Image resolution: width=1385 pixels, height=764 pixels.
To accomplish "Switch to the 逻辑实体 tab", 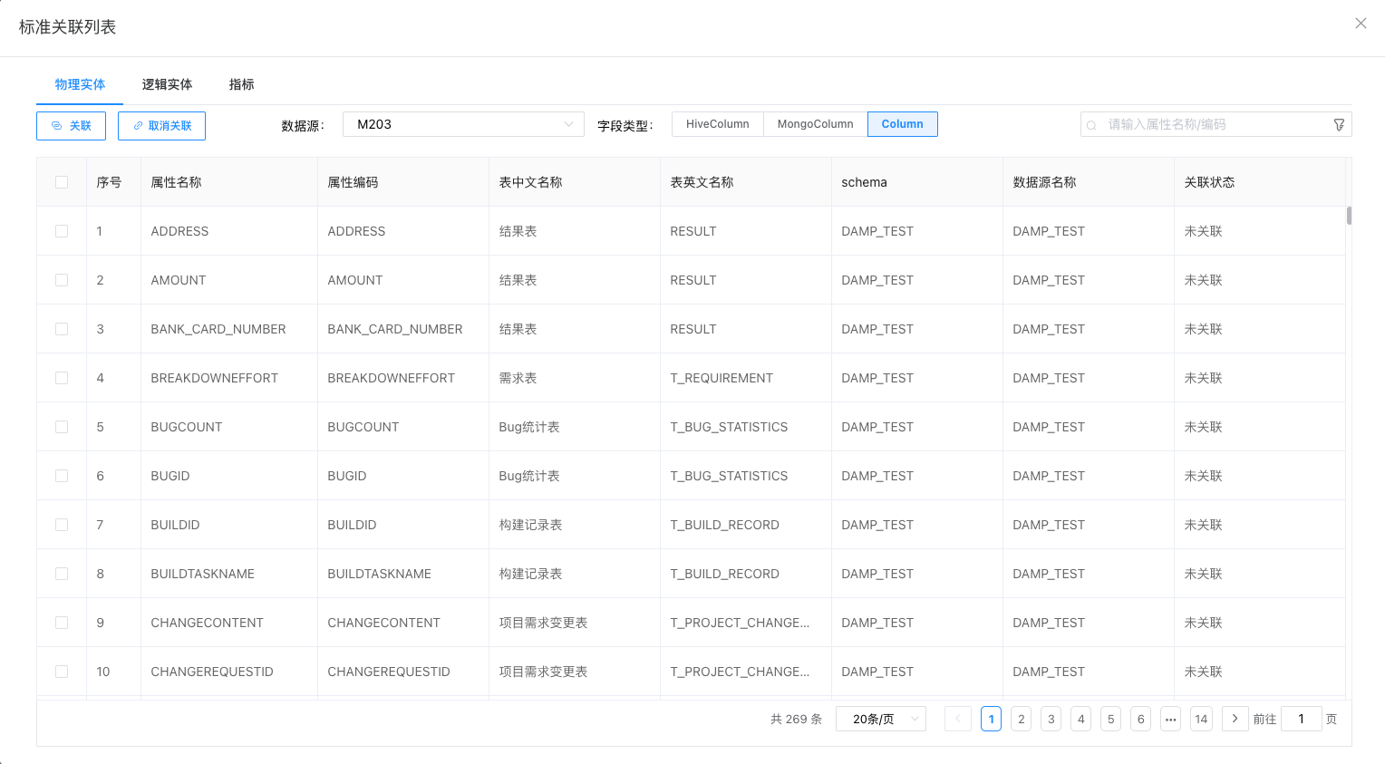I will point(167,84).
